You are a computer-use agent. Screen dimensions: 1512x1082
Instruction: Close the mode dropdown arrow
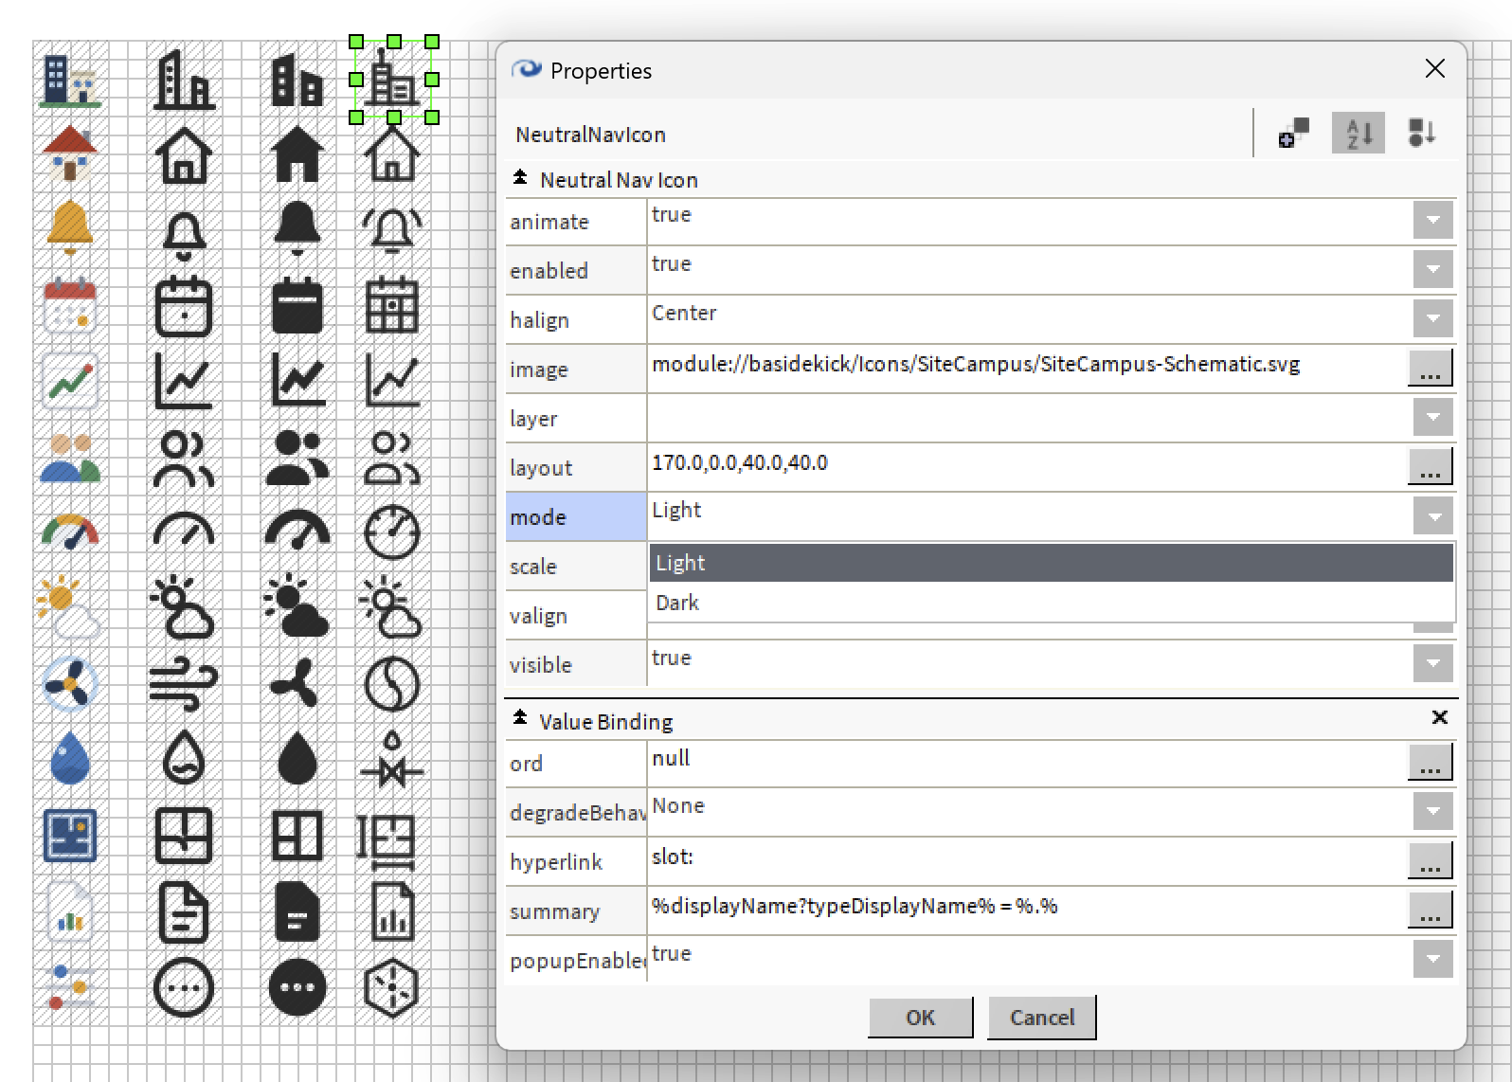[x=1432, y=516]
